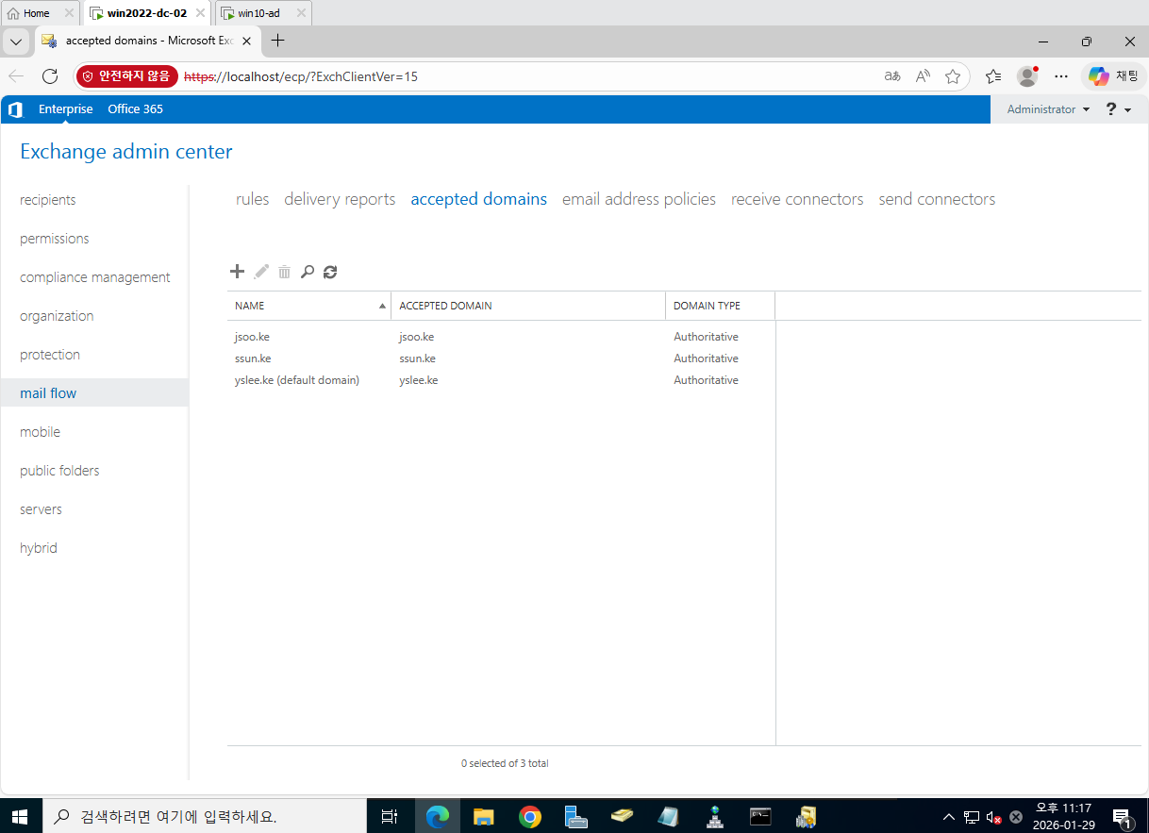Open the command prompt taskbar icon

(x=760, y=817)
